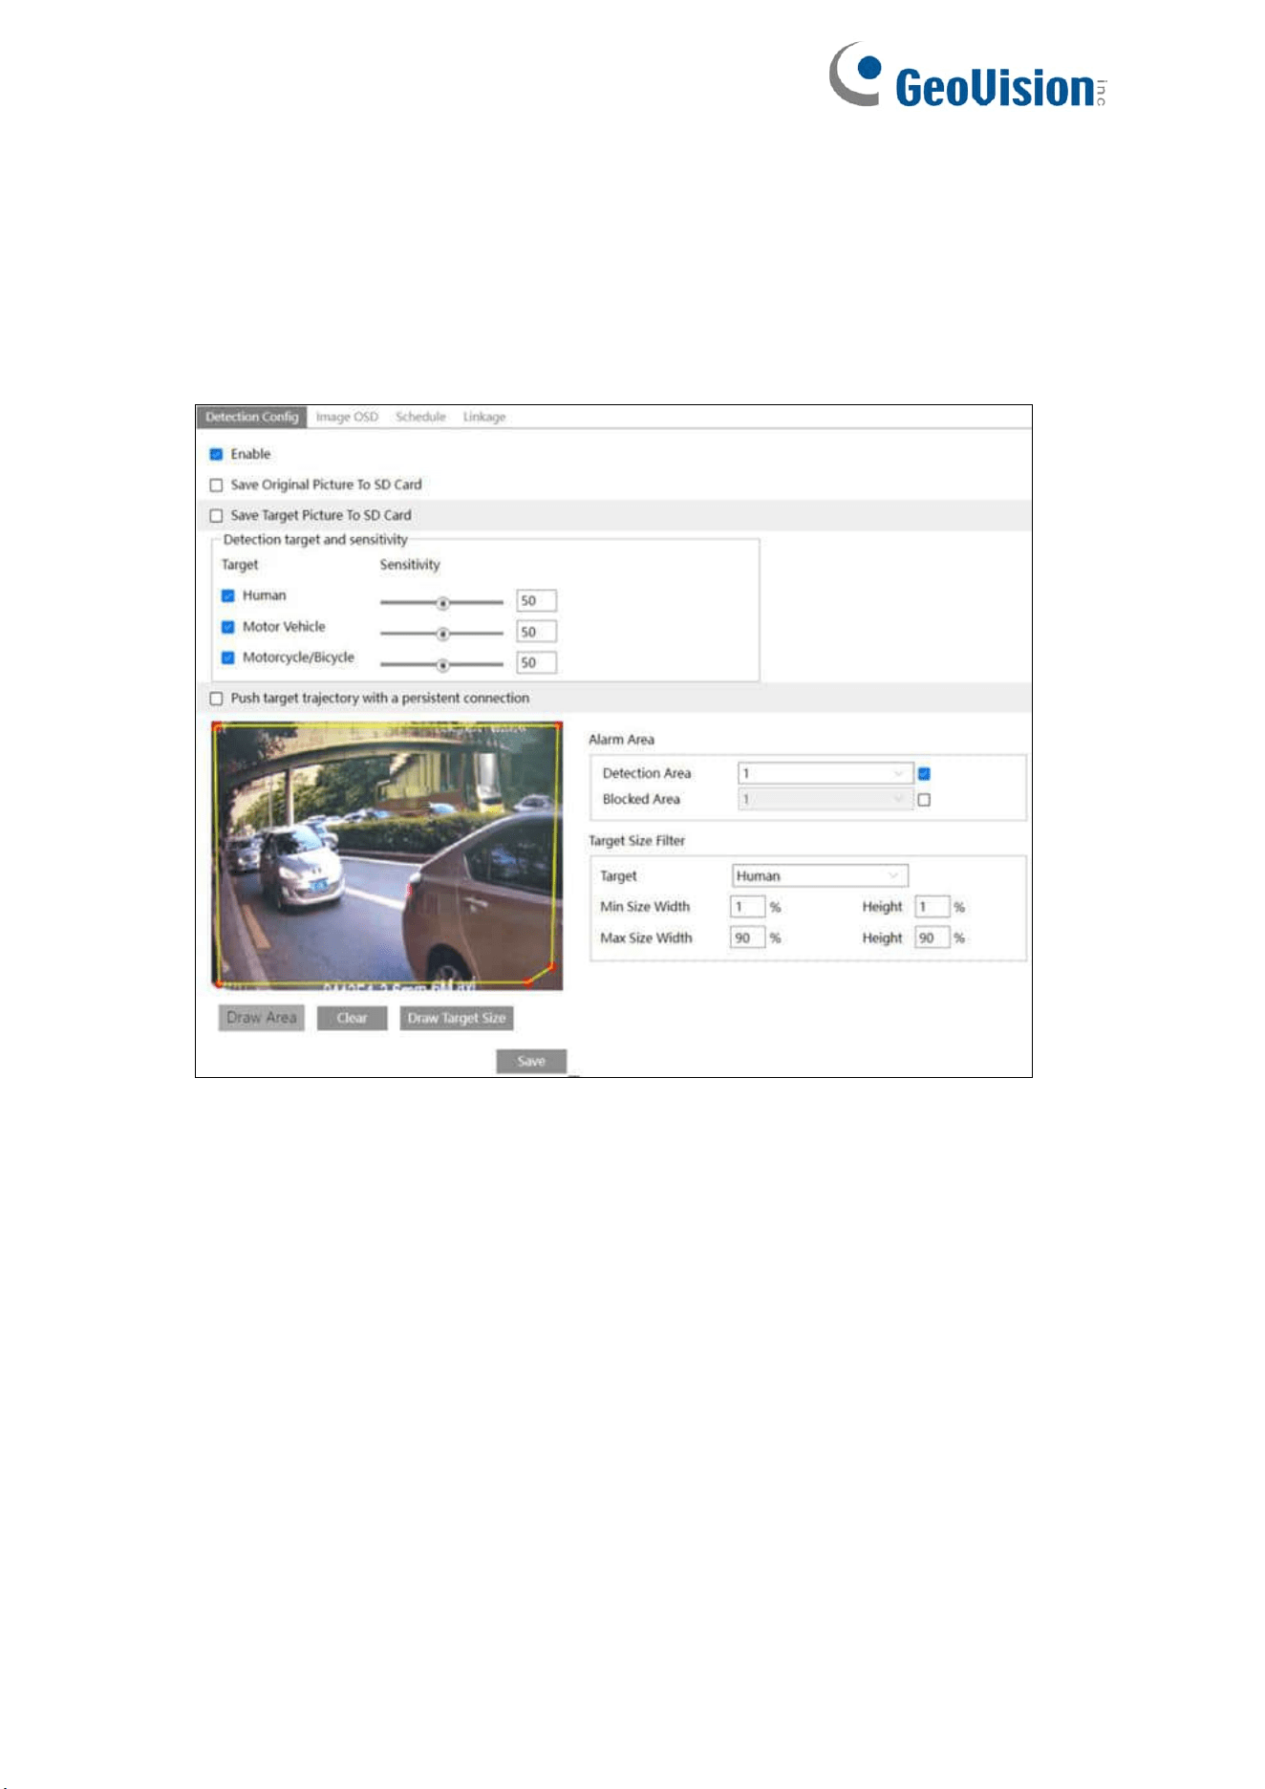Go to the Linkage tab
The height and width of the screenshot is (1789, 1265).
484,417
